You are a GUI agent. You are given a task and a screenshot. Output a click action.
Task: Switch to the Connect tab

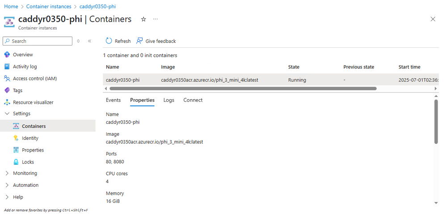point(193,100)
